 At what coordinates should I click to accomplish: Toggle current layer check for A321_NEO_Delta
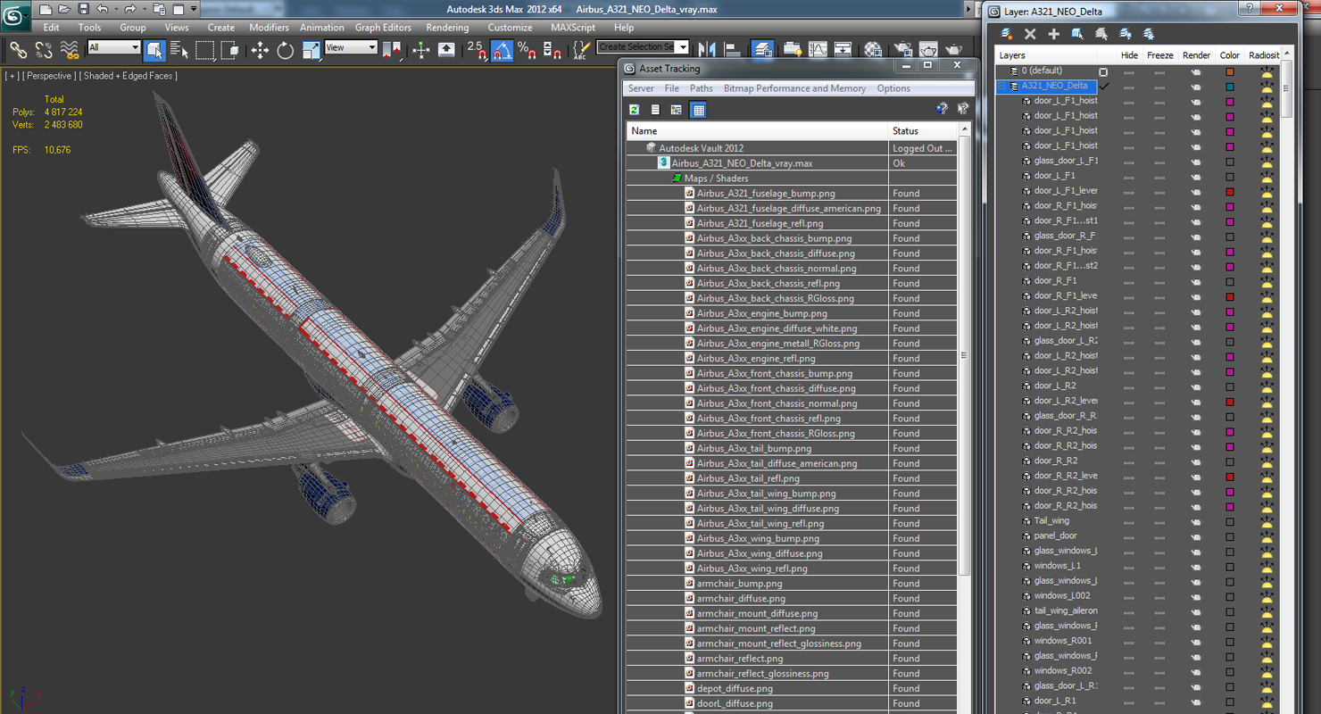click(1104, 86)
